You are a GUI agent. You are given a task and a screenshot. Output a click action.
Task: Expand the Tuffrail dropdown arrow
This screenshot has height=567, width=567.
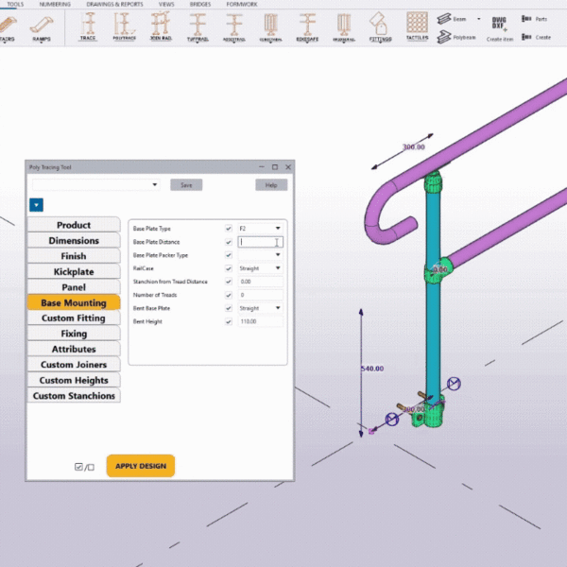[x=198, y=43]
